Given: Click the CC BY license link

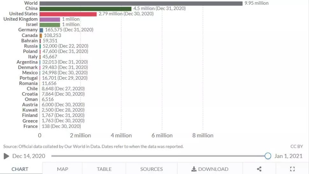Looking at the screenshot, I should [x=297, y=146].
